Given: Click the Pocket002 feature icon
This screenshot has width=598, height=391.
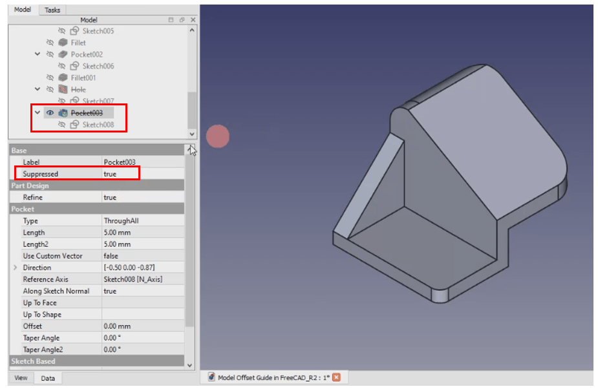Looking at the screenshot, I should point(63,54).
